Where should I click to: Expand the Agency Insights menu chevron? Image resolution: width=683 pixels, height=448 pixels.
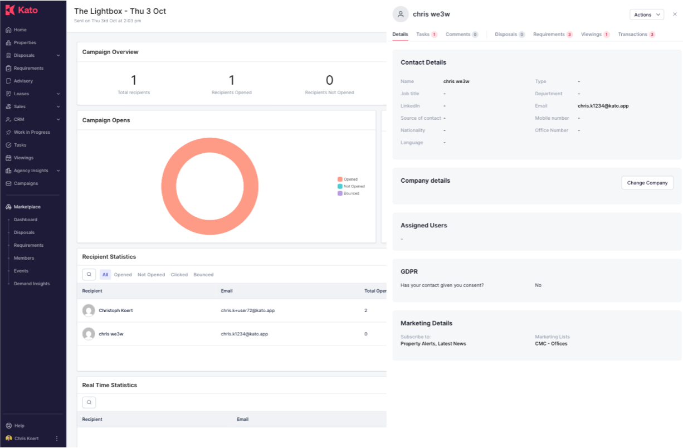58,171
